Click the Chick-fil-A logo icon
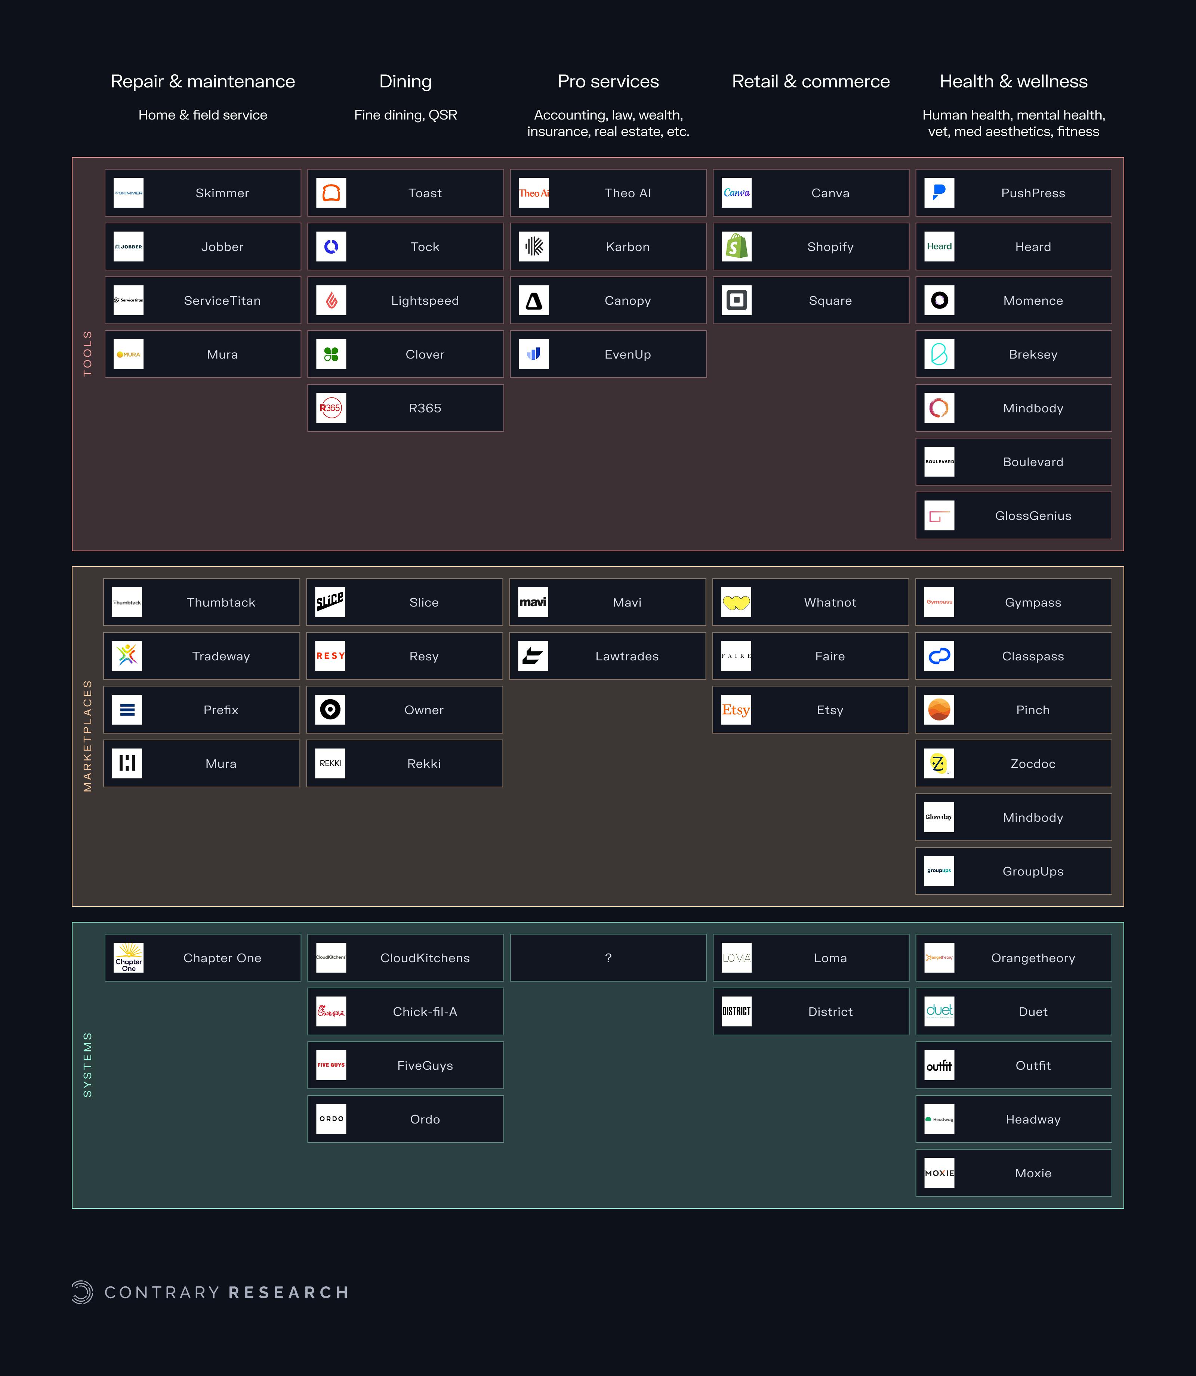This screenshot has height=1376, width=1196. coord(331,1012)
